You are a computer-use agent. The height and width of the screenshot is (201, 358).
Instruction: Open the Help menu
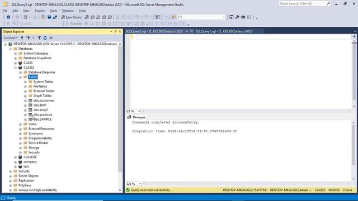click(x=82, y=11)
